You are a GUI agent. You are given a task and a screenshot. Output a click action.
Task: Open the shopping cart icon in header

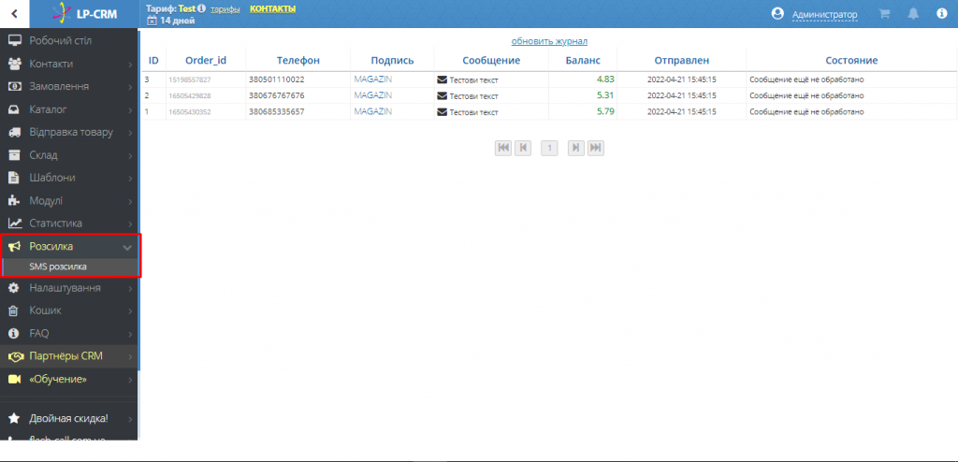click(884, 14)
